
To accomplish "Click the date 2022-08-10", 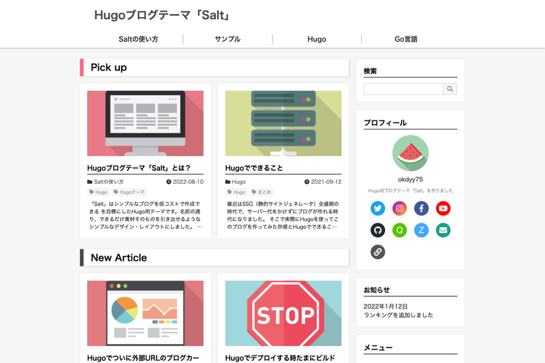I will (185, 182).
